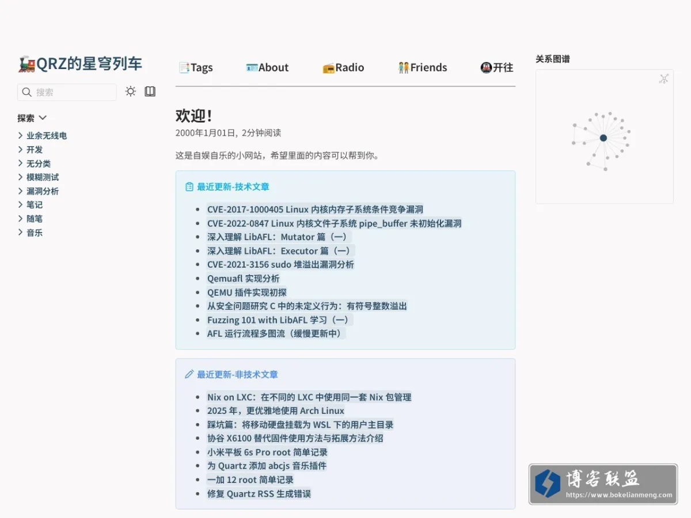Open Qemuafl 实现分析 article
The image size is (691, 518).
244,279
